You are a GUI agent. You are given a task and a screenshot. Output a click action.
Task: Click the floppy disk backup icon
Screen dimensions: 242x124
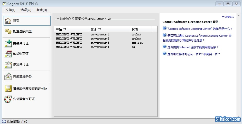(8, 89)
